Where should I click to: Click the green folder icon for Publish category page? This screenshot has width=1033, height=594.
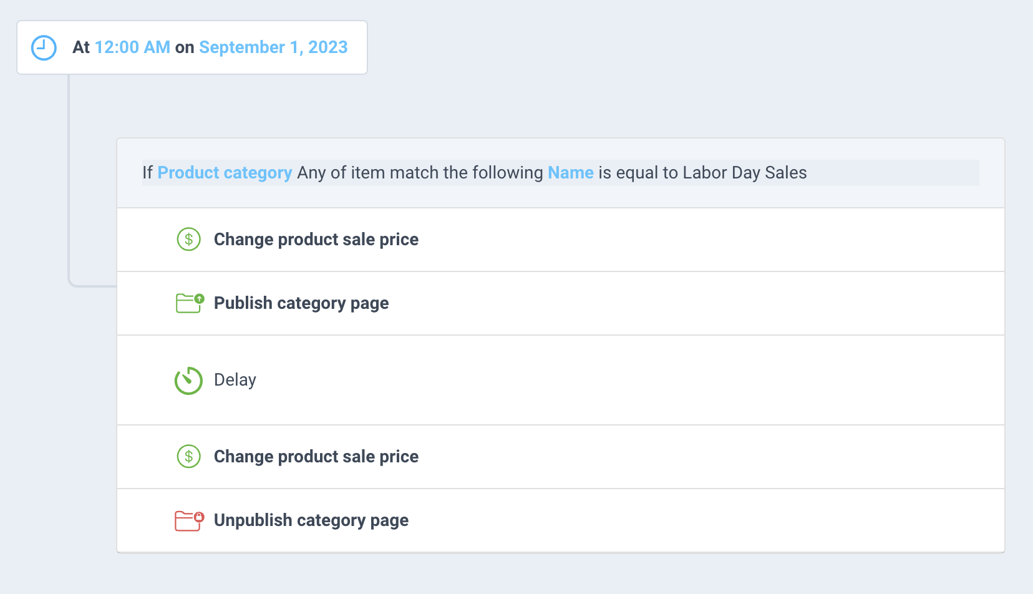click(x=190, y=303)
